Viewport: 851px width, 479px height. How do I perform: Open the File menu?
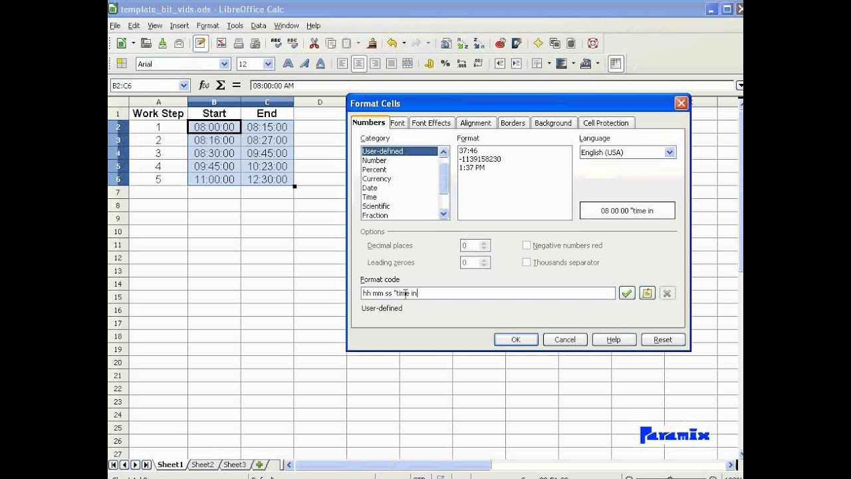tap(115, 25)
